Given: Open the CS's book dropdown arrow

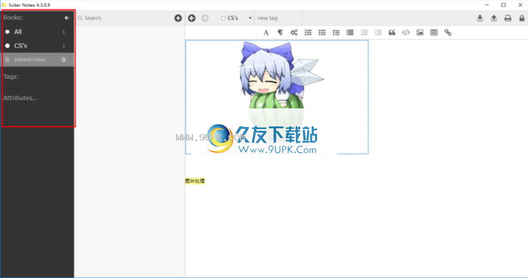Looking at the screenshot, I should tap(250, 18).
